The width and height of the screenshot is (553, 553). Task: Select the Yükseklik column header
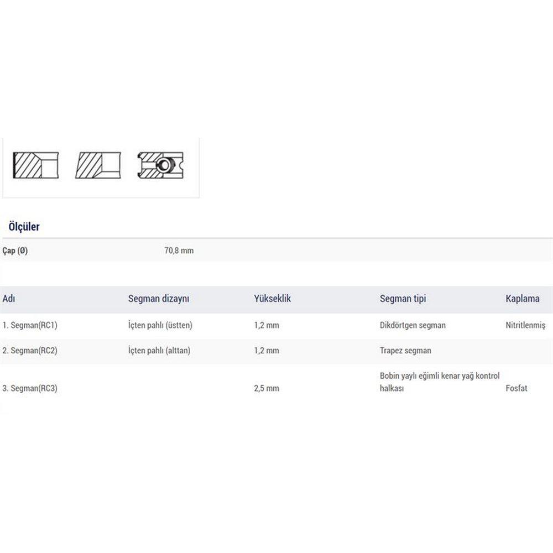pos(272,299)
